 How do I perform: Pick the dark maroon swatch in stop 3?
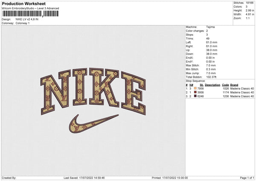(x=195, y=96)
